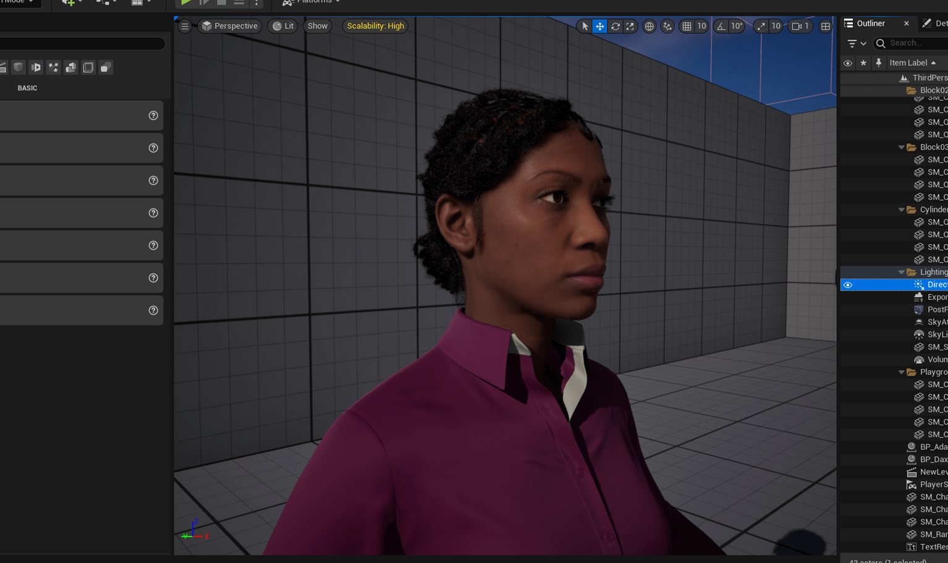Click inside the Outliner search field
Image resolution: width=948 pixels, height=563 pixels.
(909, 43)
